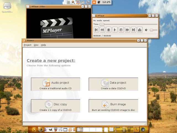Viewport: 177px width, 133px height.
Task: Open the Help menu in Brasero
Action: [43, 45]
